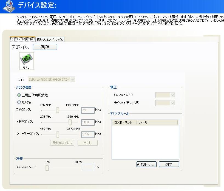Click the 1480 MHz core maximum label

[72, 105]
